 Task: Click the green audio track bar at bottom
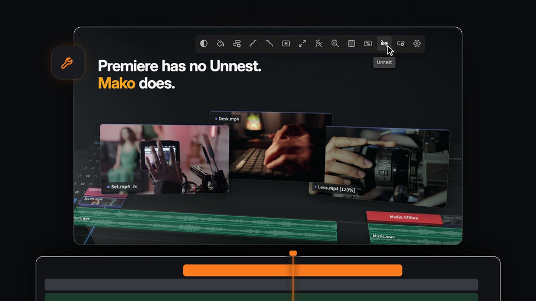pyautogui.click(x=261, y=297)
